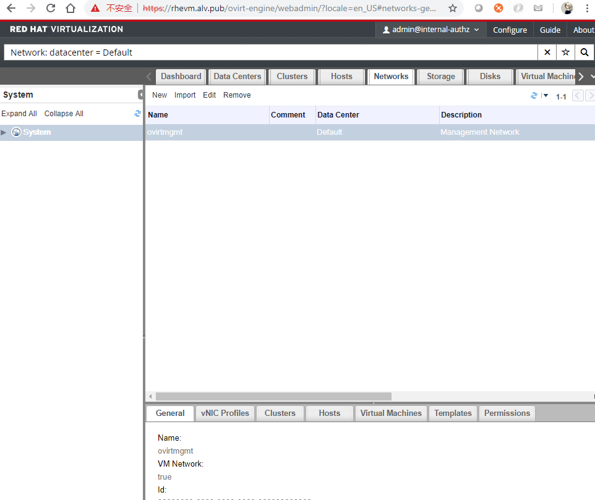Select the ovirtmgmt network row
This screenshot has height=500, width=595.
tap(370, 132)
